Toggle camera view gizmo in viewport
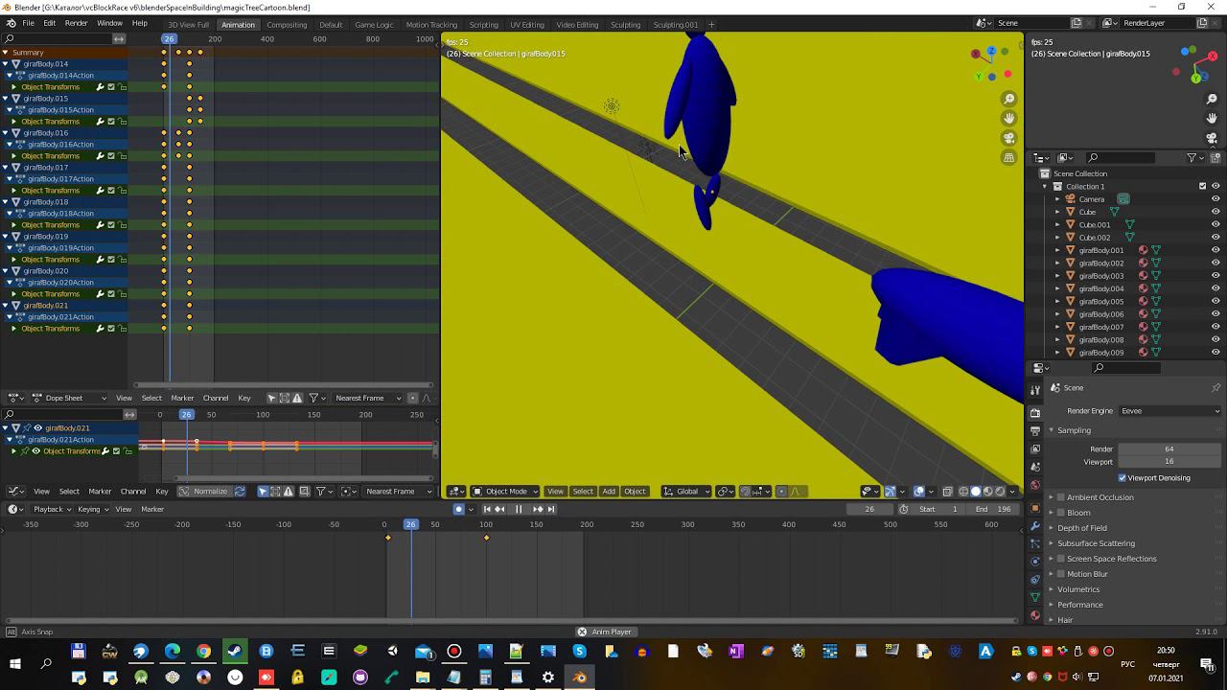Screen dimensions: 1227x690 (x=1008, y=138)
